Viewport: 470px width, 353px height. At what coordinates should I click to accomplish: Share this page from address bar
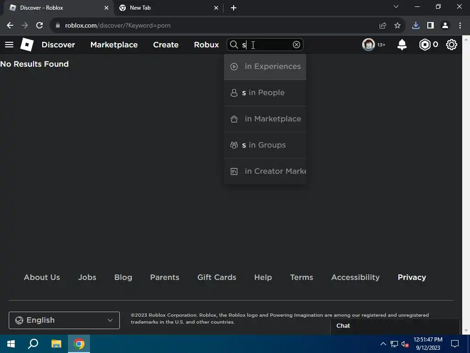(382, 26)
